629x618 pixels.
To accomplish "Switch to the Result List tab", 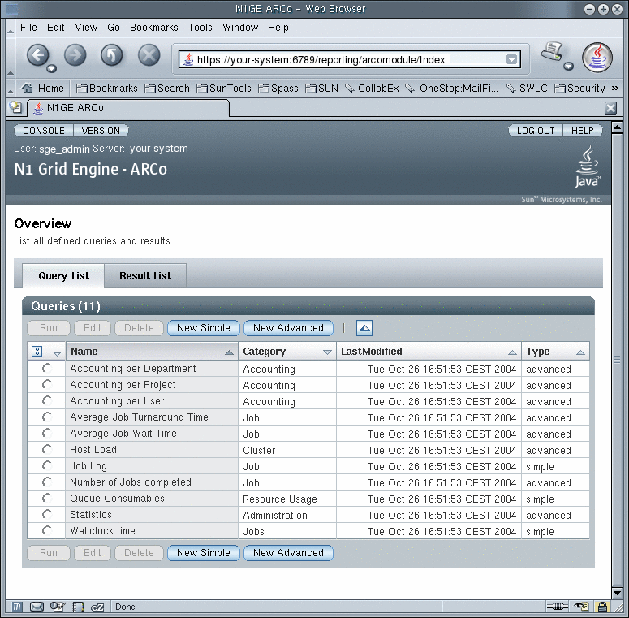I will (x=145, y=275).
